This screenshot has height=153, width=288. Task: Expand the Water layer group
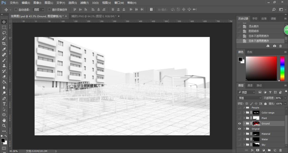(244, 139)
